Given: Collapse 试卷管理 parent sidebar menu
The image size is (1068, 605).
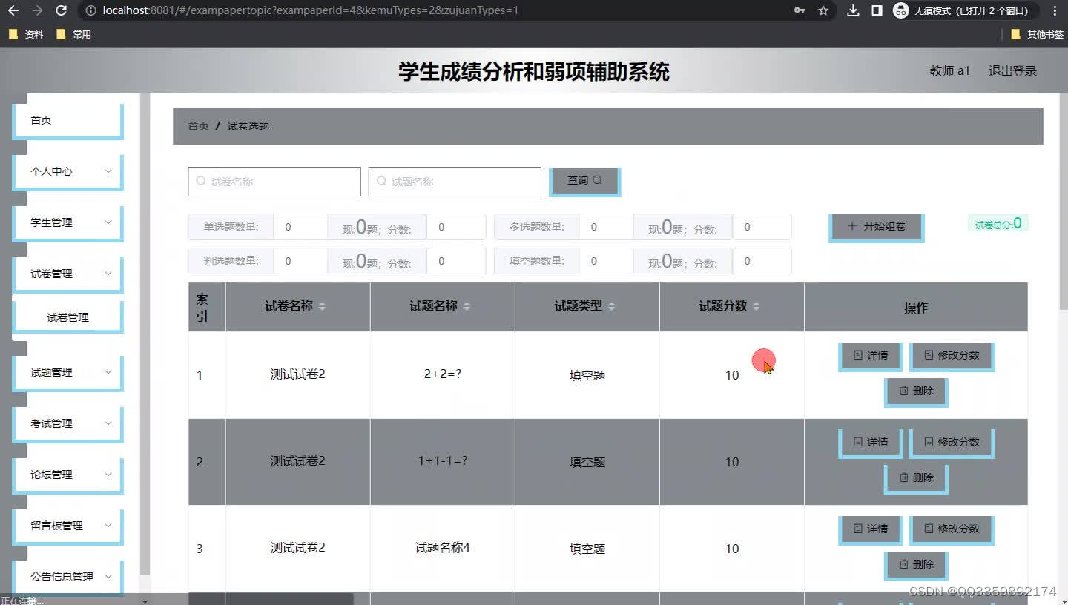Looking at the screenshot, I should tap(67, 274).
